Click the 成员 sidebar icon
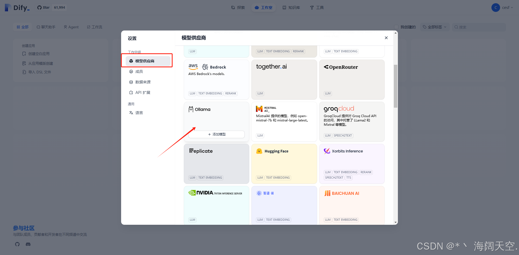The height and width of the screenshot is (255, 519). click(131, 72)
